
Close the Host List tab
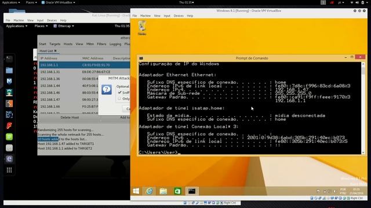click(x=56, y=51)
